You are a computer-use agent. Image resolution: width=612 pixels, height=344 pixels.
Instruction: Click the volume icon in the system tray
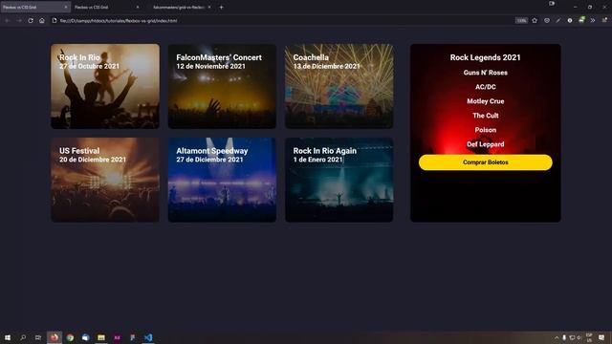coord(579,337)
